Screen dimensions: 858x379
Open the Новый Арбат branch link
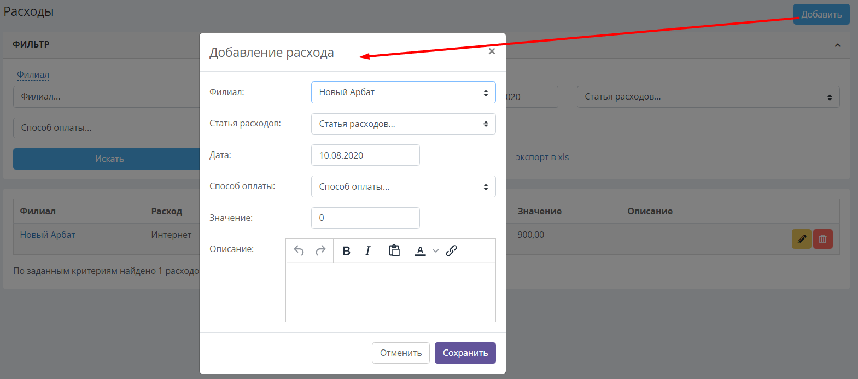click(x=48, y=235)
